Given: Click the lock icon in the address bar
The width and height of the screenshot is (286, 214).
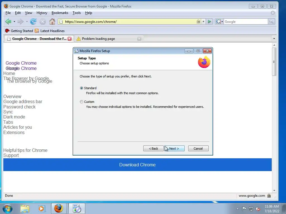Looking at the screenshot, I should (x=198, y=22).
